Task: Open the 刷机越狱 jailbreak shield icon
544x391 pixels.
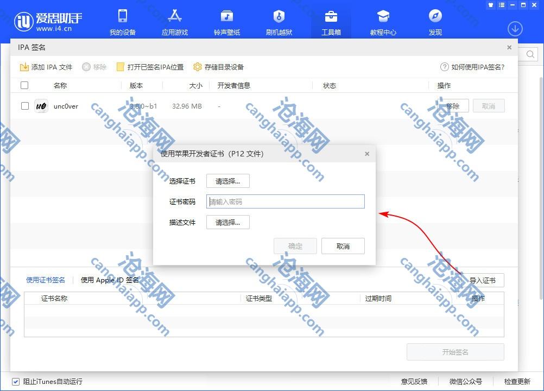Action: 279,16
